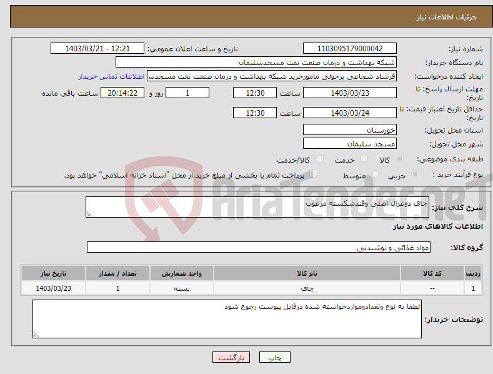This screenshot has height=374, width=493.
Task: Click the توضیحات خریدار buyer notes textarea
Action: (x=227, y=319)
